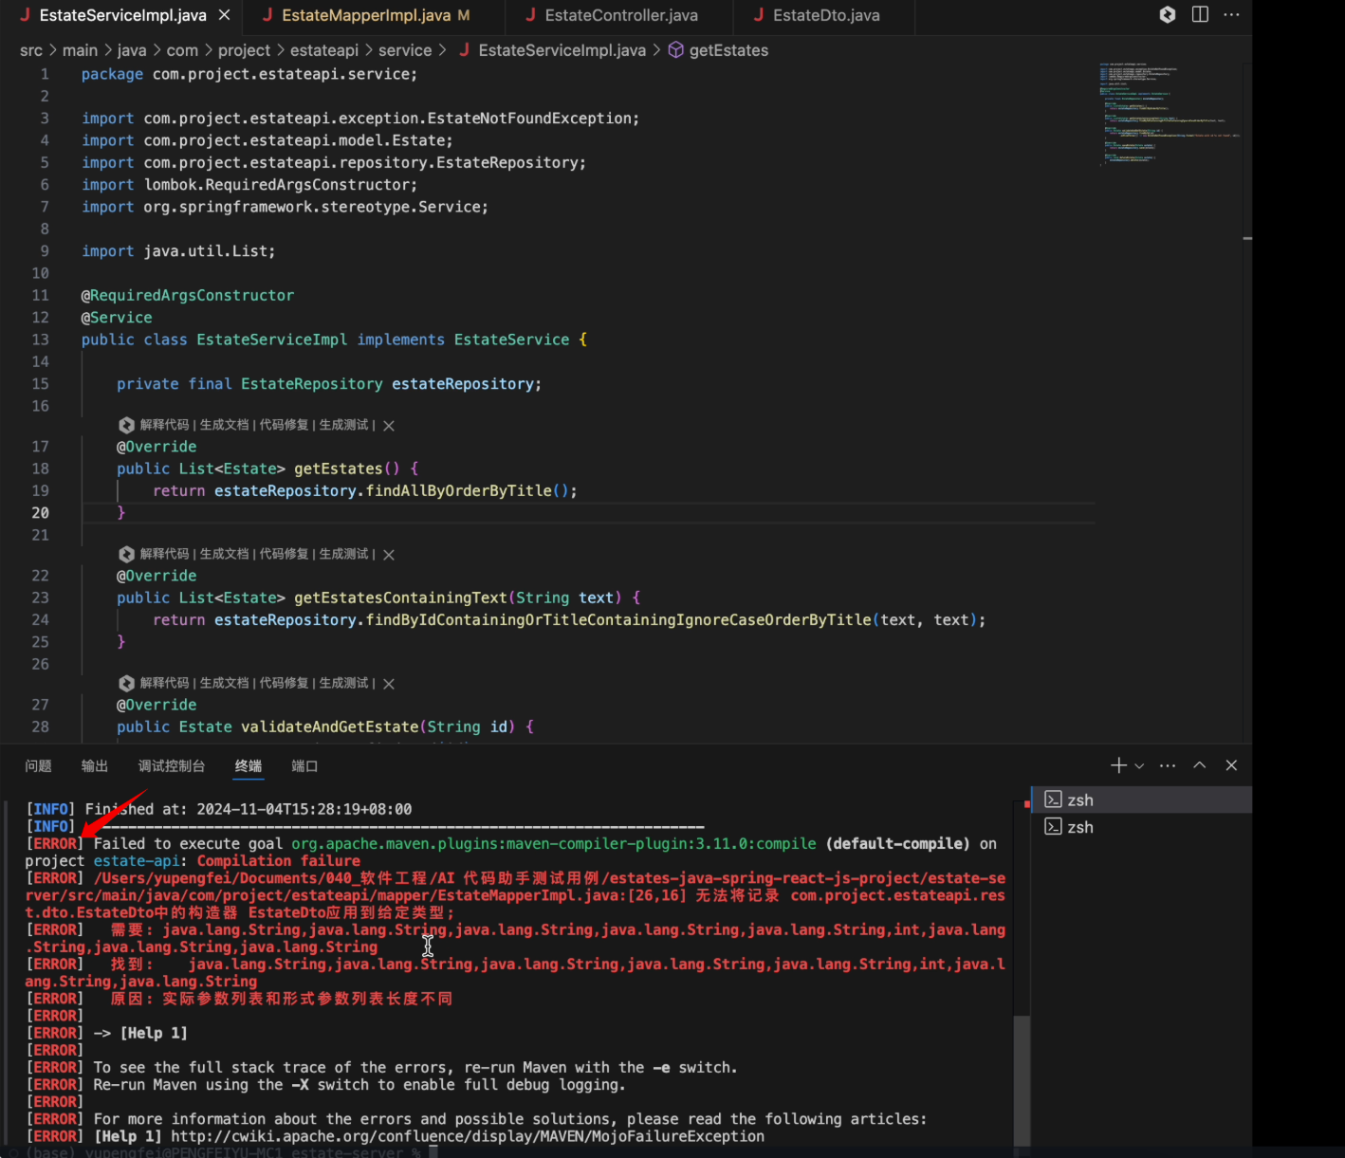Click 生成测试 above getEstatesContainingText method
1345x1158 pixels.
click(x=343, y=554)
